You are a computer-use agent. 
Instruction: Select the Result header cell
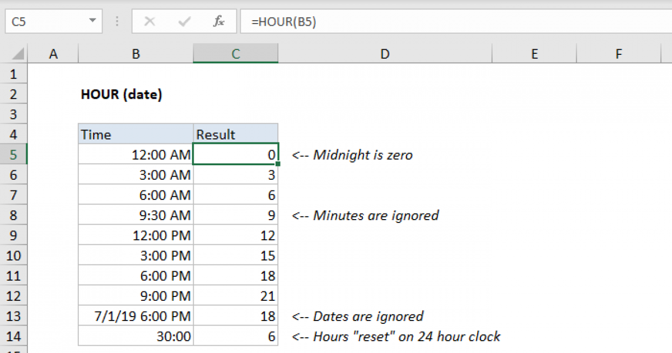(x=235, y=134)
